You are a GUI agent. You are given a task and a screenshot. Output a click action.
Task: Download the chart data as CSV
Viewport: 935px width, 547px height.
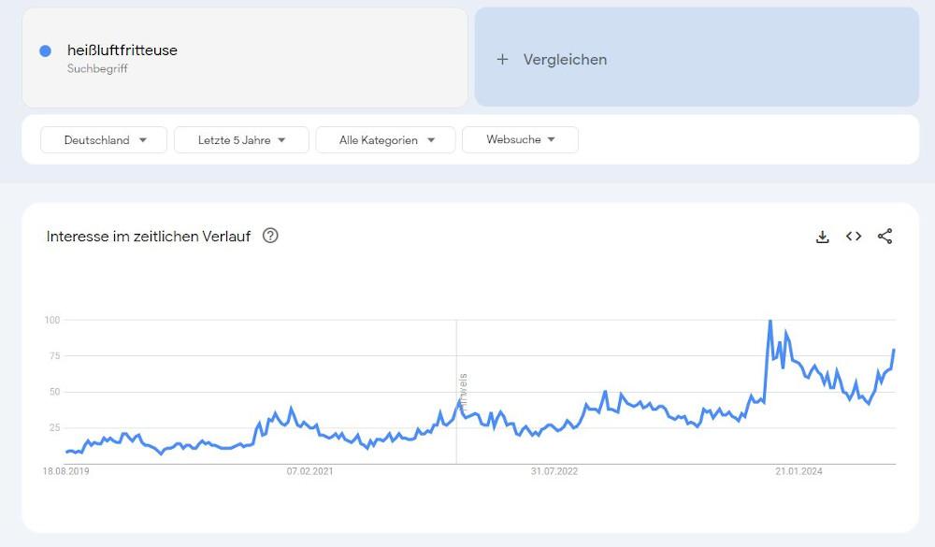(823, 237)
